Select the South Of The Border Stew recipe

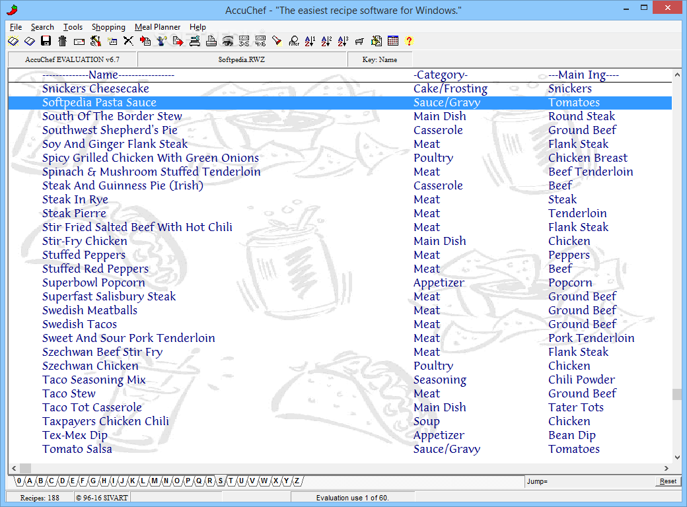(x=340, y=116)
